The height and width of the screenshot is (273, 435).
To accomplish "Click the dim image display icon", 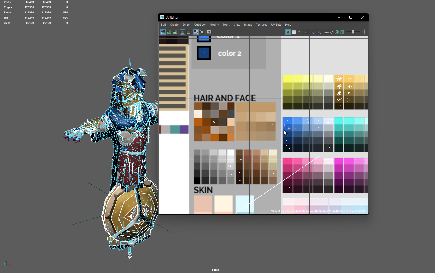I will pos(342,32).
